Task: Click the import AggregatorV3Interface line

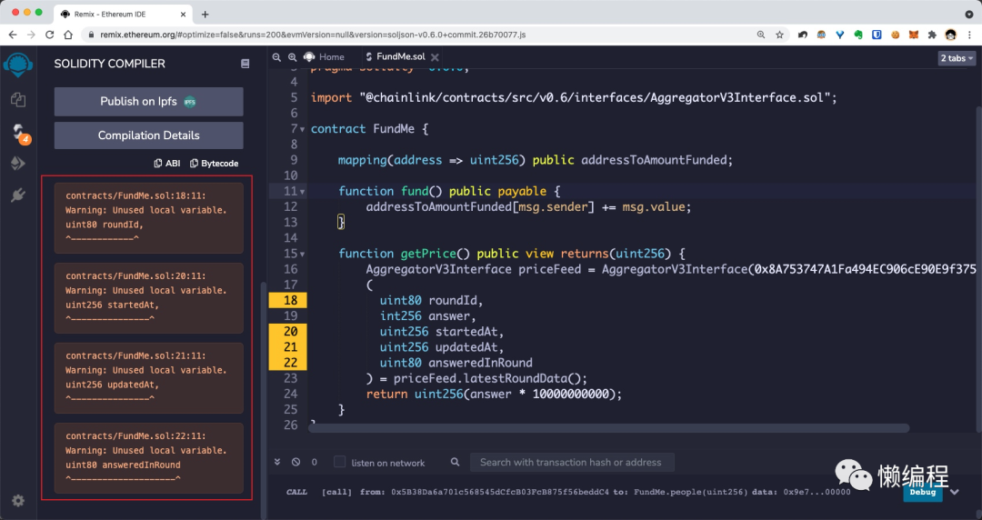Action: (x=573, y=98)
